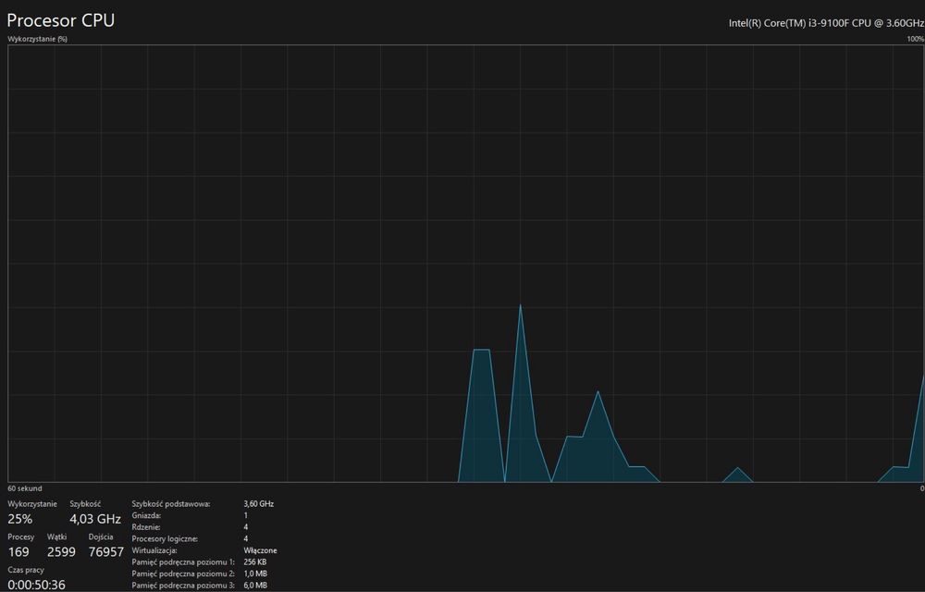Click the tallest spike in CPU graph
This screenshot has width=925, height=592.
click(x=520, y=305)
